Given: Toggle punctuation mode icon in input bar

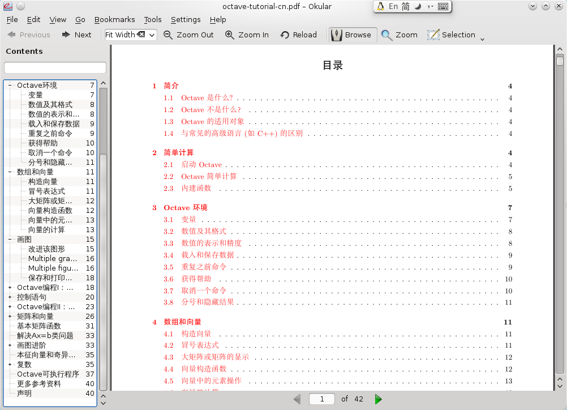Looking at the screenshot, I should (x=430, y=6).
